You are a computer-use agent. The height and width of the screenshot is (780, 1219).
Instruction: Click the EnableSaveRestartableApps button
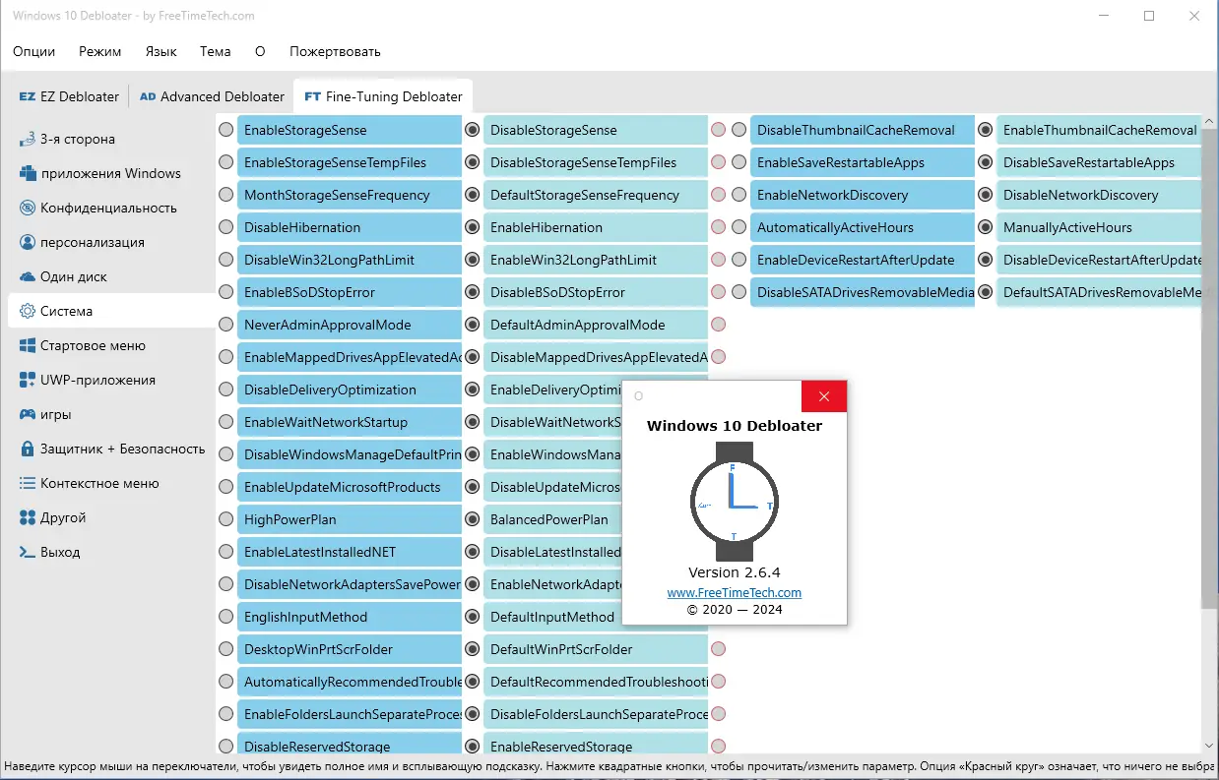coord(863,162)
